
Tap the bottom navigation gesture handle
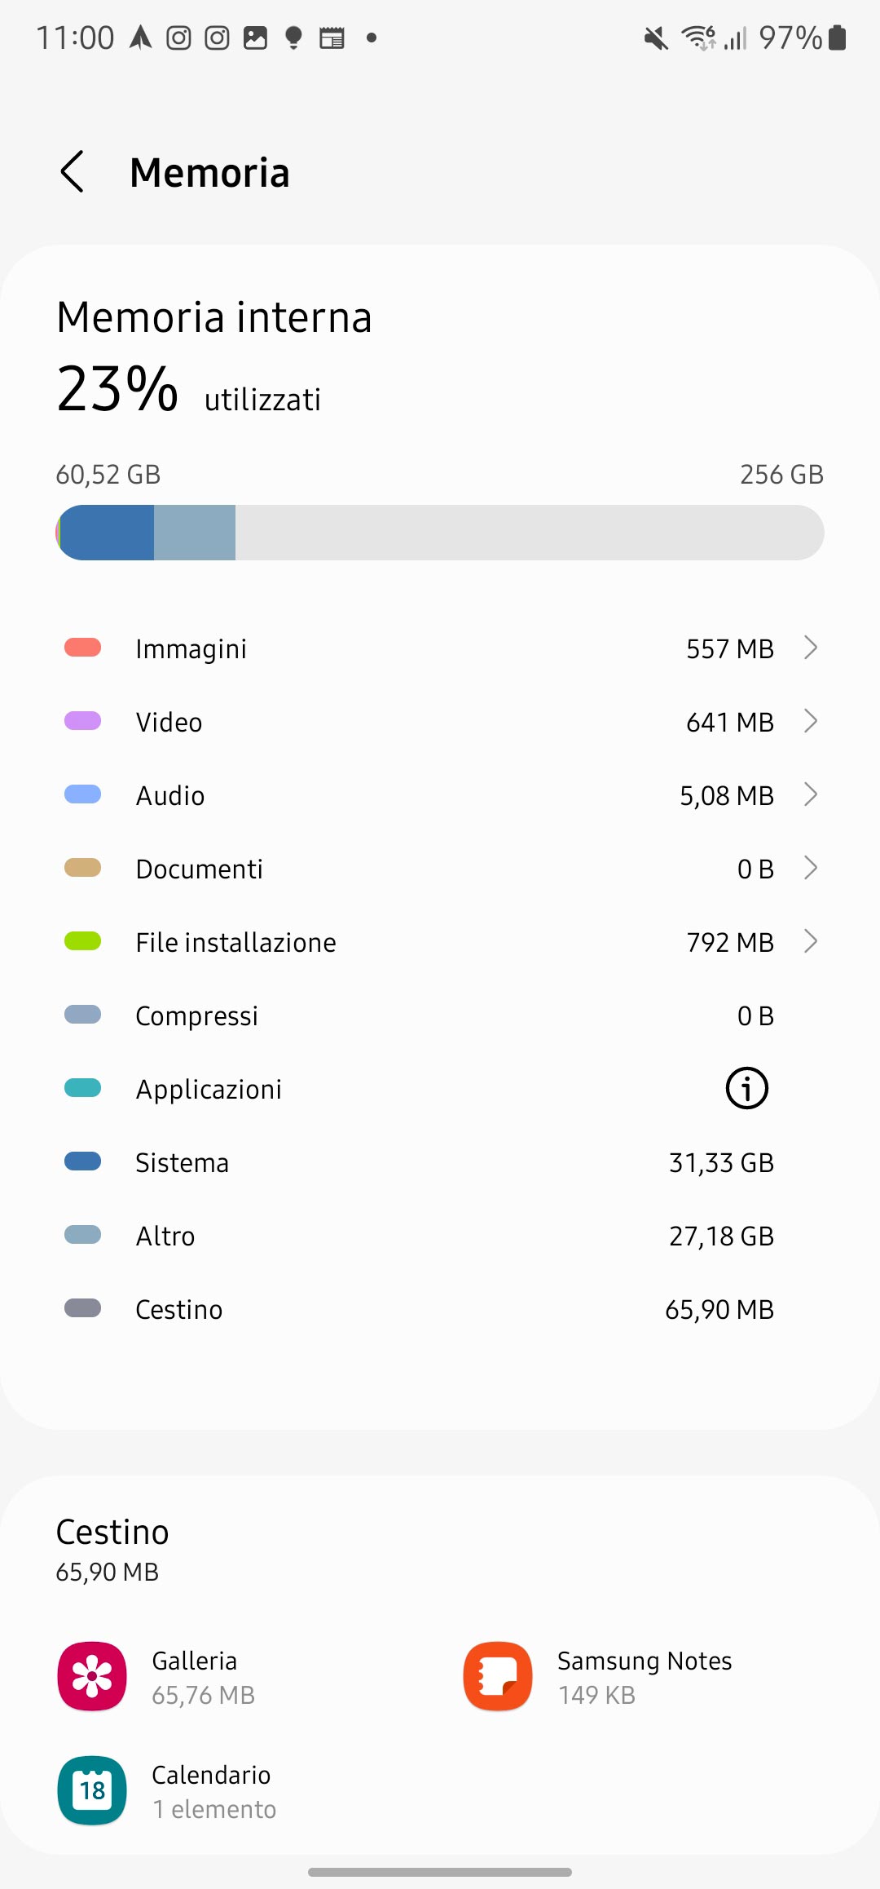[440, 1872]
